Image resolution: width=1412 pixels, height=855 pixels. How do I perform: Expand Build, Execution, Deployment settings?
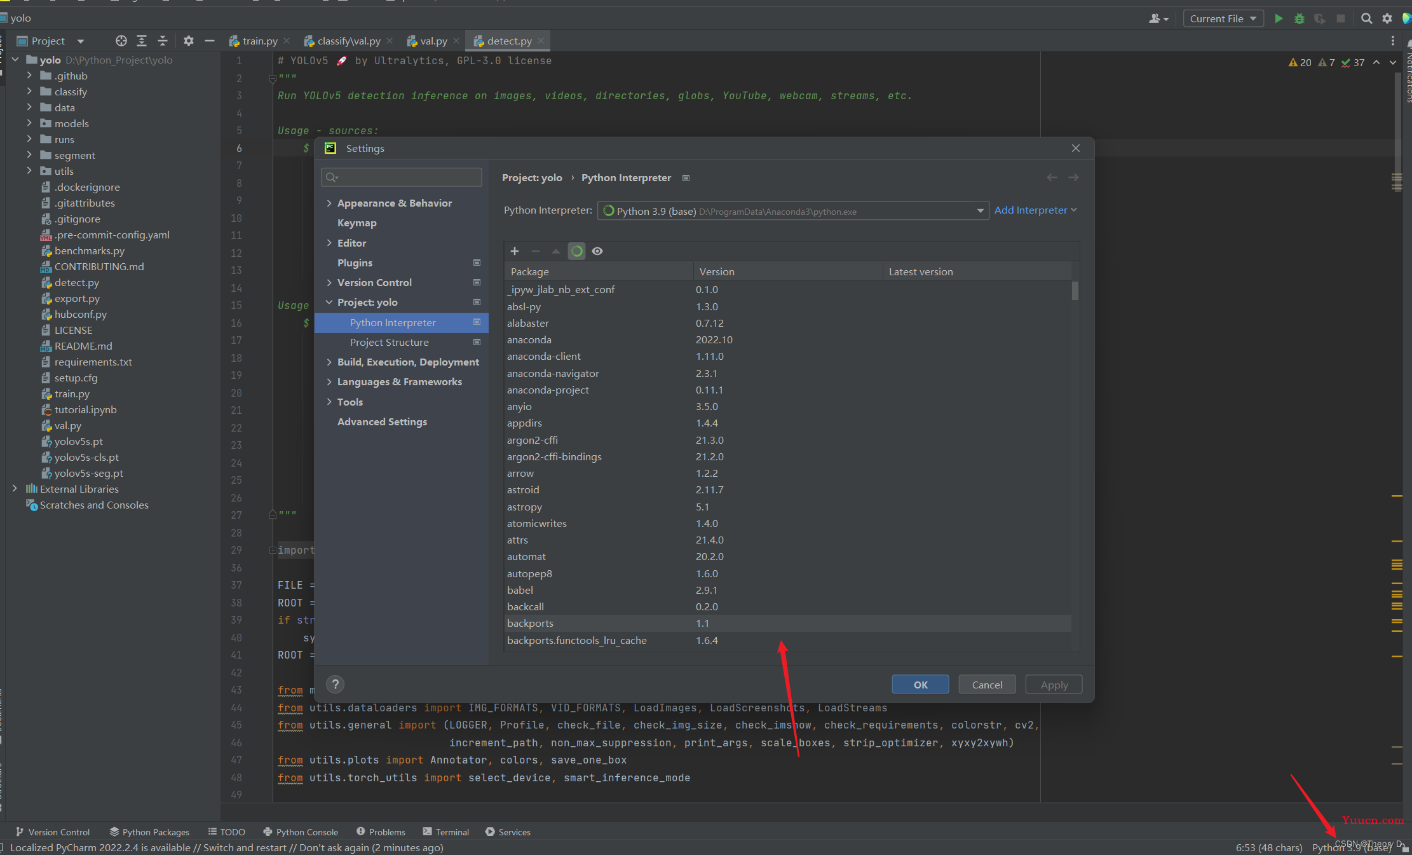coord(329,362)
